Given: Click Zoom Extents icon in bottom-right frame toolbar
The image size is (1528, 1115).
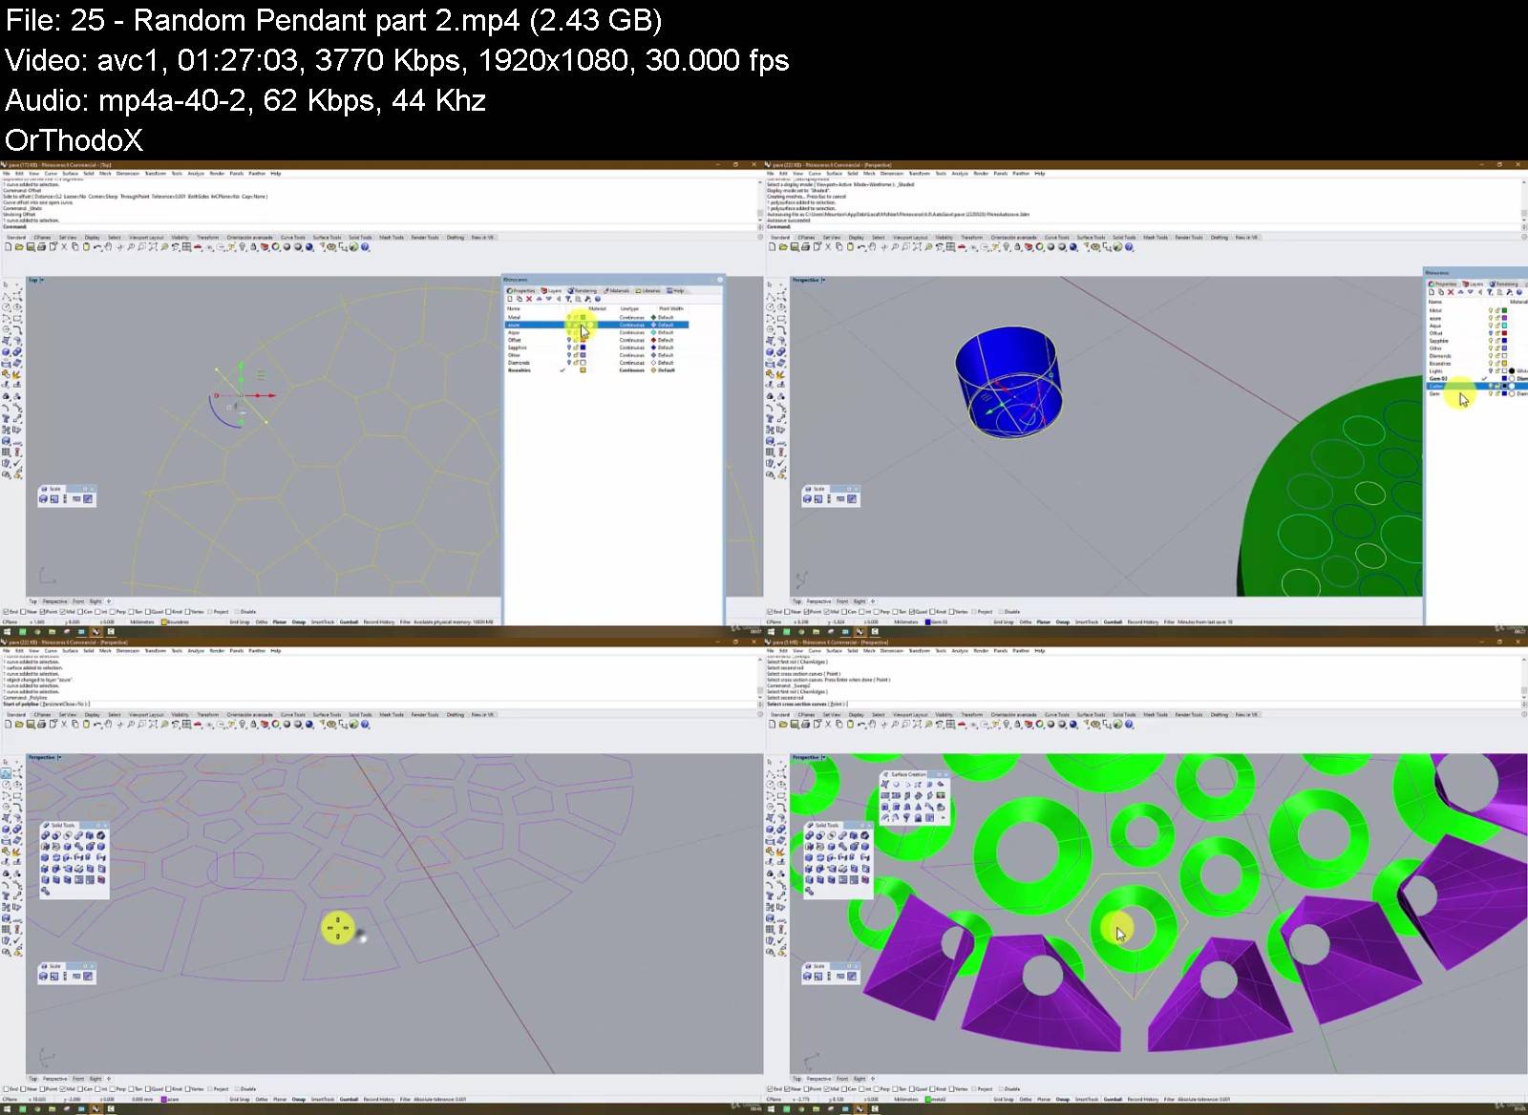Looking at the screenshot, I should click(917, 724).
